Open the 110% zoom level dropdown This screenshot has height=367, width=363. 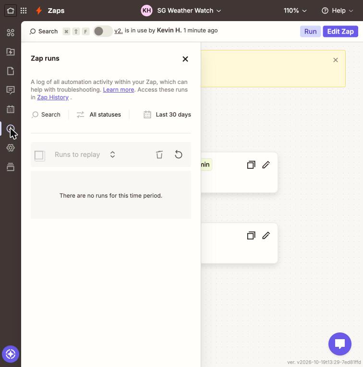[295, 11]
